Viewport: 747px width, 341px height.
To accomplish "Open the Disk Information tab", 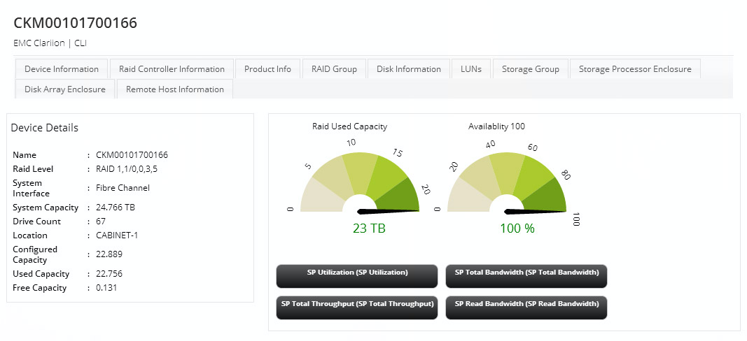I will [409, 69].
